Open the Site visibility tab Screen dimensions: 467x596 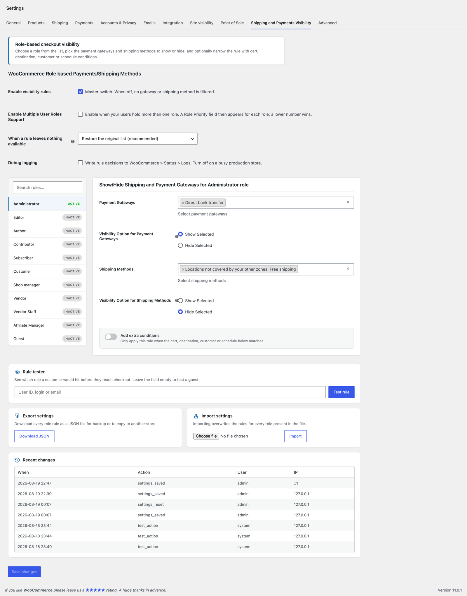tap(202, 23)
